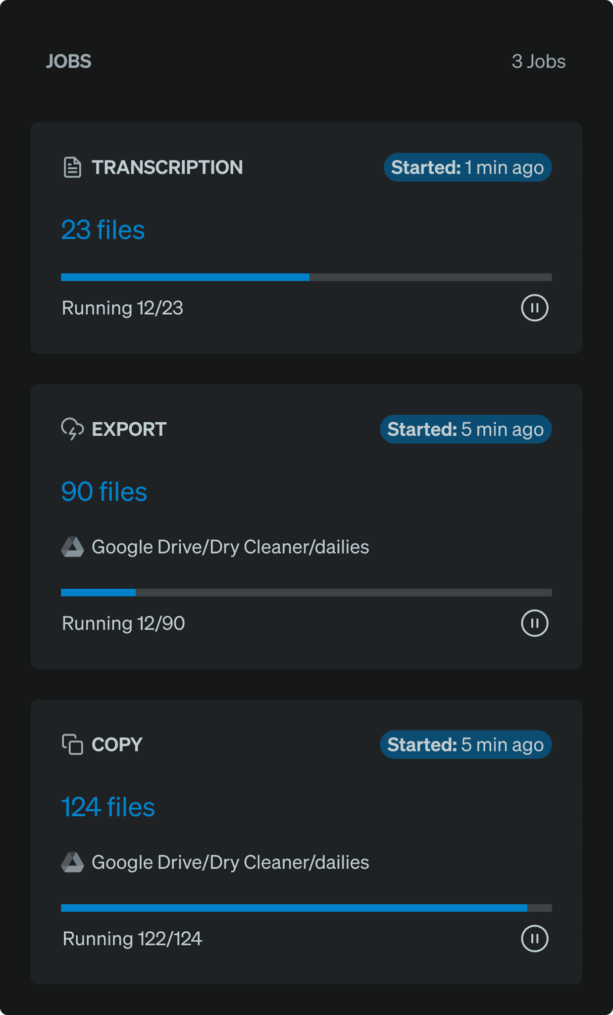Image resolution: width=613 pixels, height=1015 pixels.
Task: Pause the Copy job
Action: (x=534, y=938)
